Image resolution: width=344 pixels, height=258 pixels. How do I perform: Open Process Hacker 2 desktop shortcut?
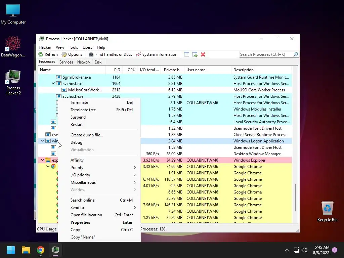point(13,82)
